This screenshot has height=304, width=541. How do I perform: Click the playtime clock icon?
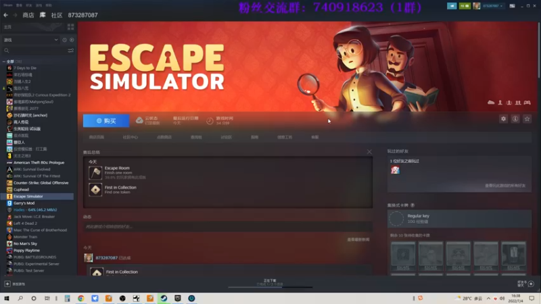coord(210,121)
